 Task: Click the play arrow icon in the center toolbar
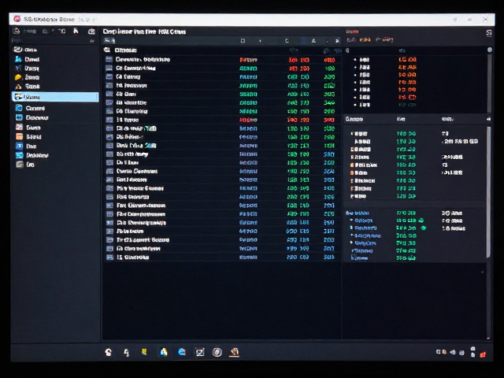[x=337, y=41]
